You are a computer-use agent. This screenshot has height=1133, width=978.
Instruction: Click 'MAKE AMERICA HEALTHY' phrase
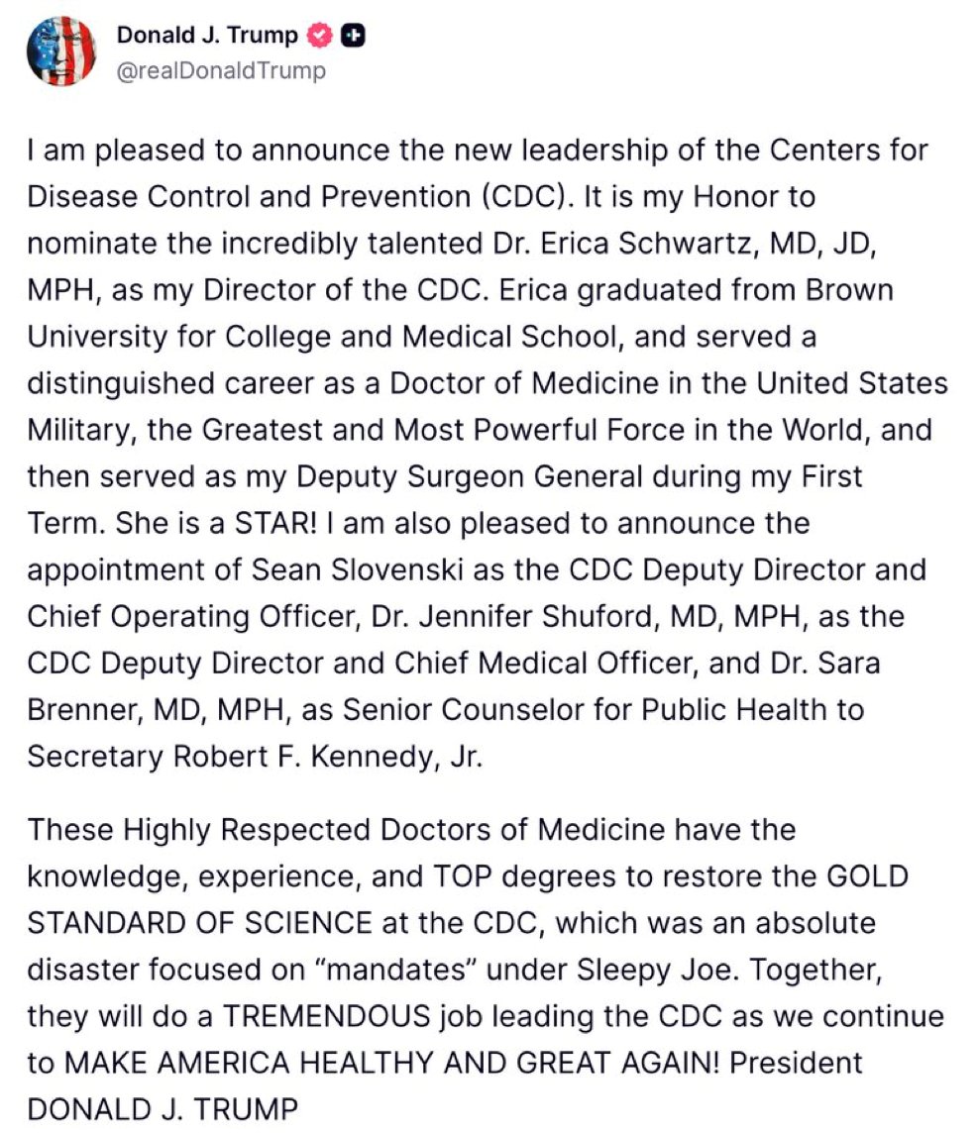(250, 1063)
